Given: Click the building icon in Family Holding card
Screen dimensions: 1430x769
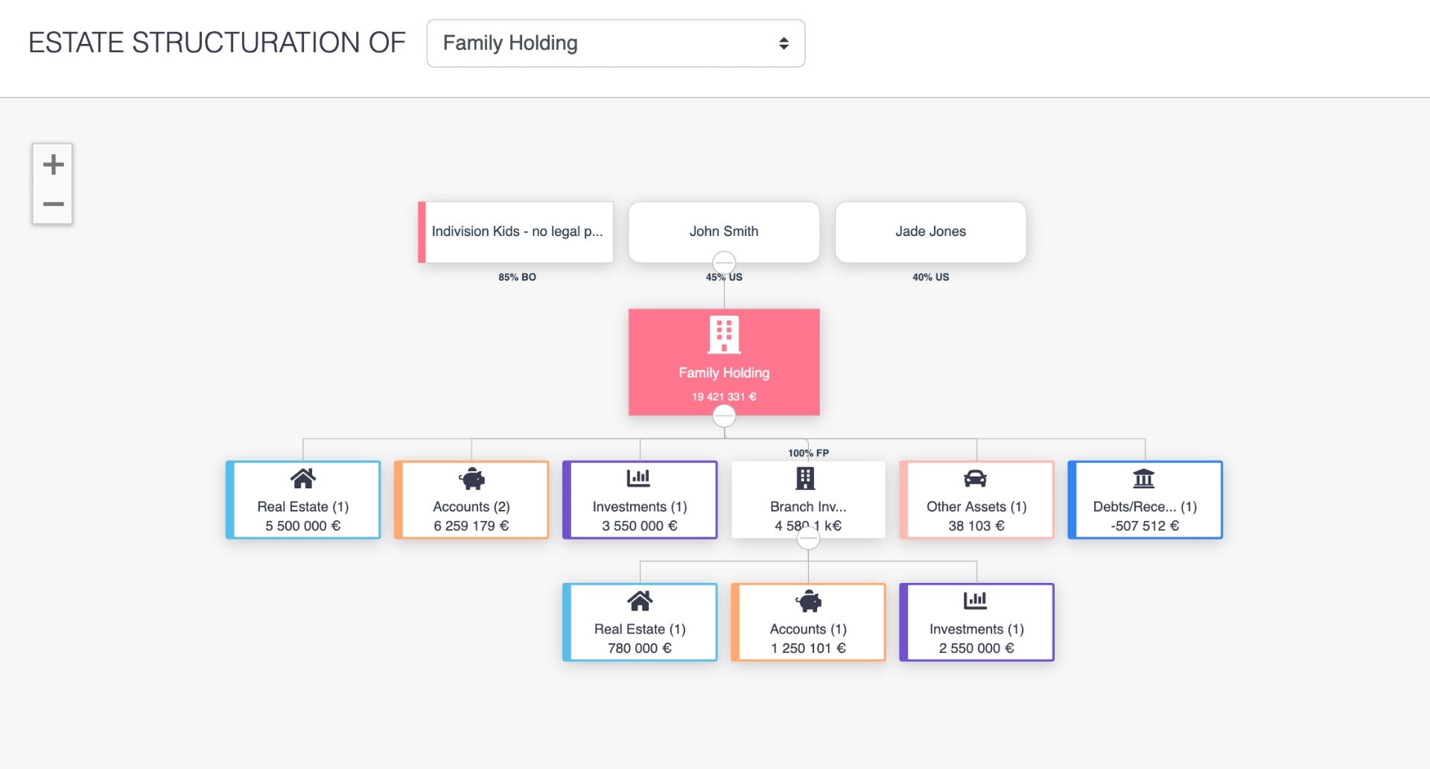Looking at the screenshot, I should (x=724, y=335).
